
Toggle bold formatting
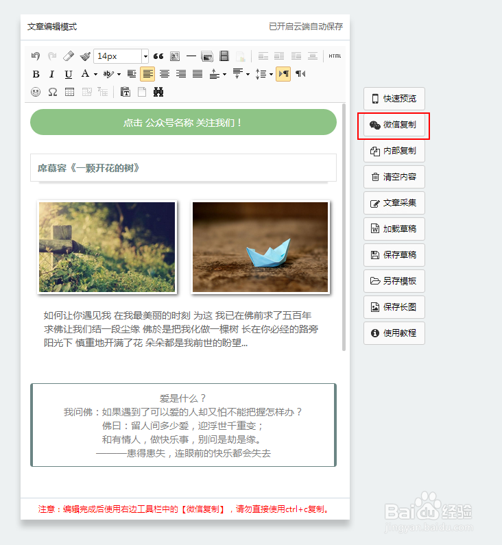coord(36,74)
